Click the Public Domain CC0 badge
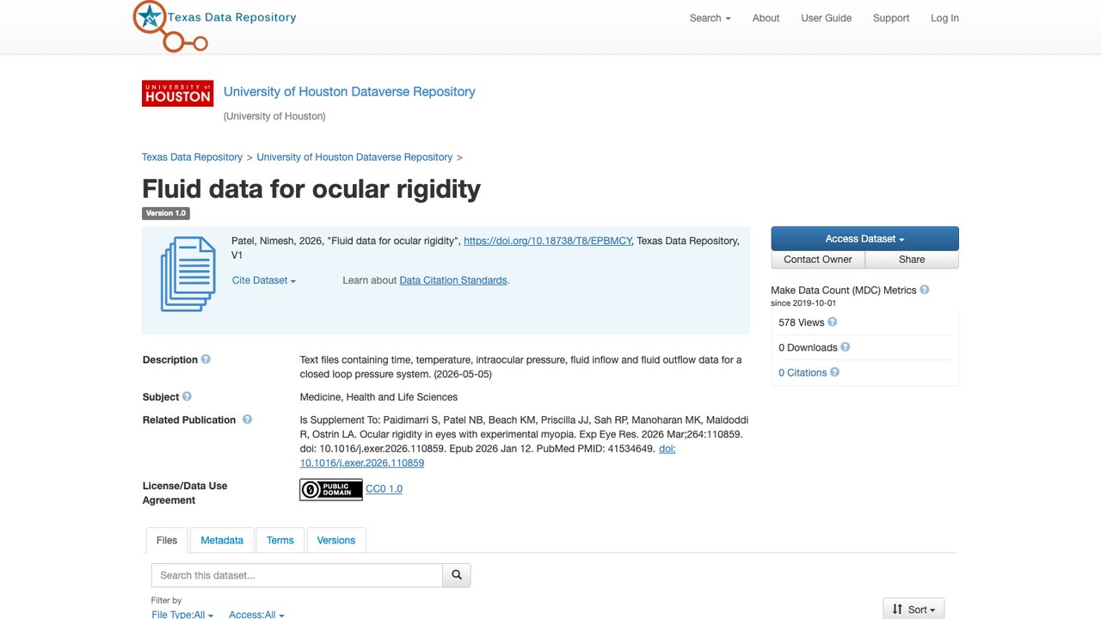The image size is (1101, 619). 331,489
